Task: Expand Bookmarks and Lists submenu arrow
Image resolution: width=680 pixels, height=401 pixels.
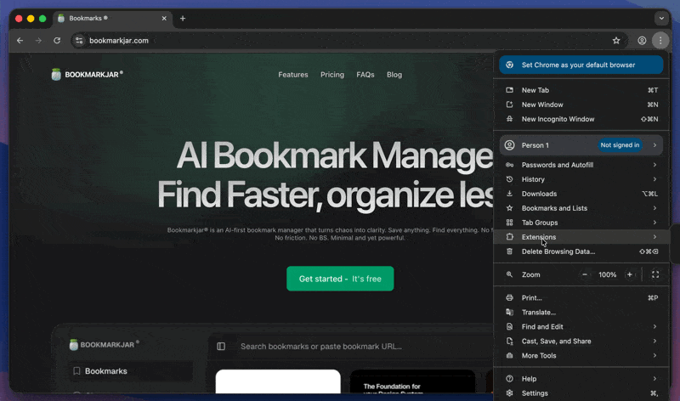Action: 654,208
